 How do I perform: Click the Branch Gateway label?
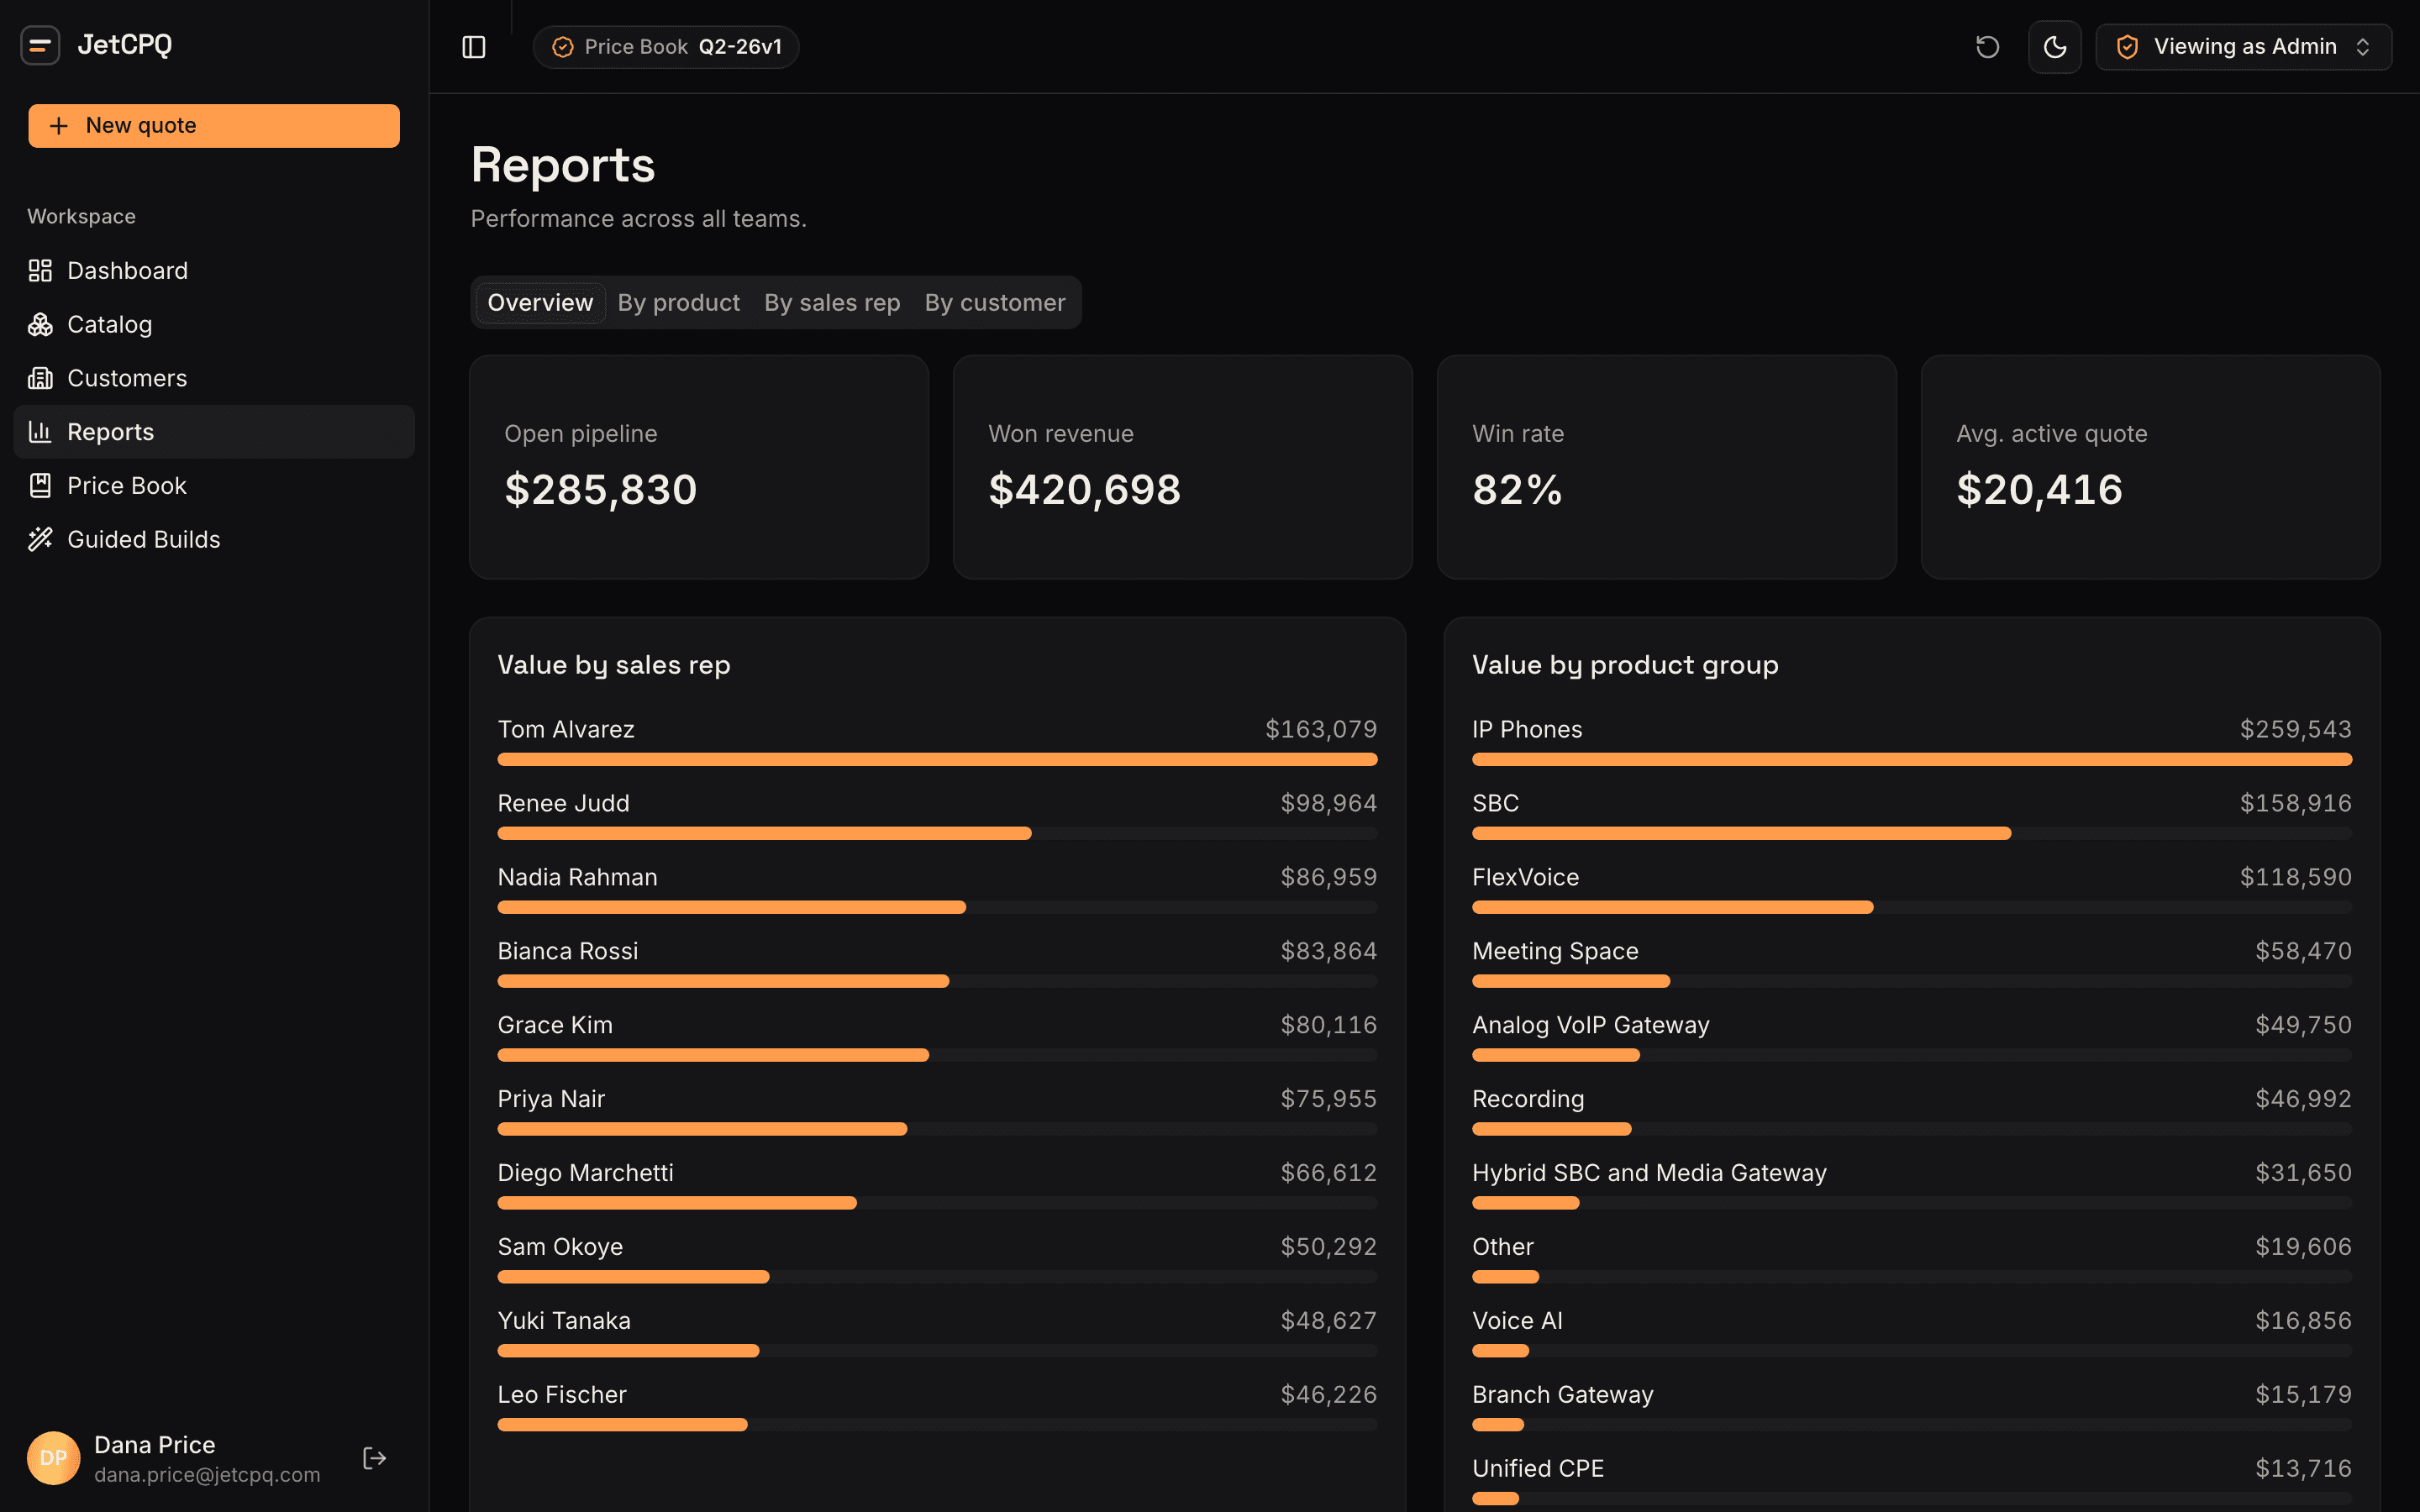[x=1562, y=1395]
